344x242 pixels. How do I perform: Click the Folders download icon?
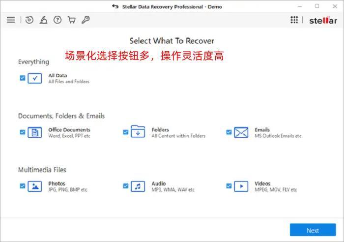(138, 131)
